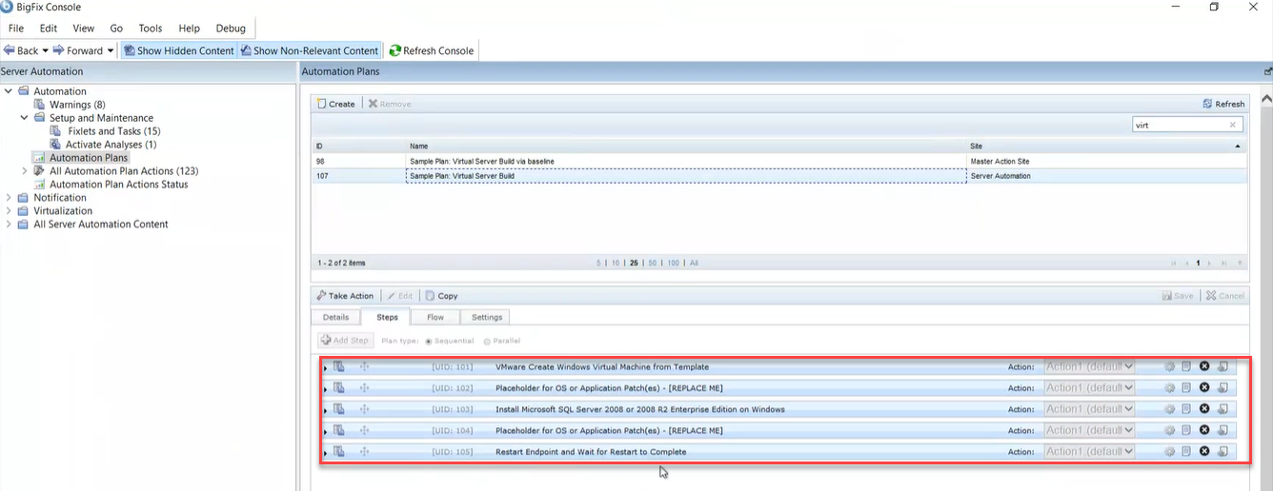Click the pop-out icon at Automation Plans header right
1273x491 pixels.
(x=1267, y=71)
